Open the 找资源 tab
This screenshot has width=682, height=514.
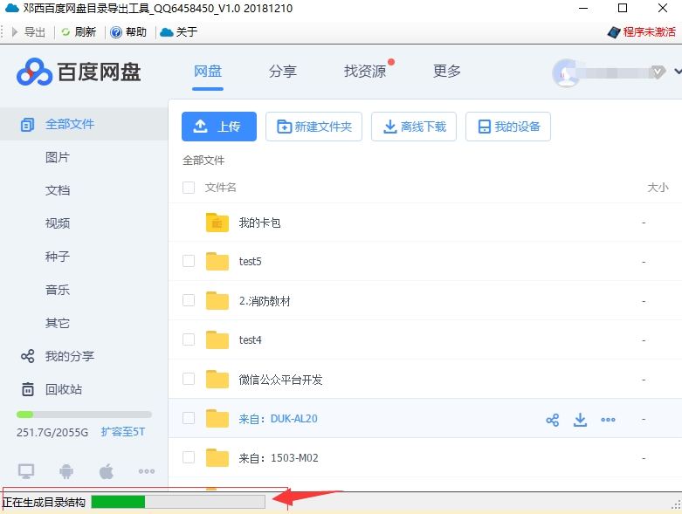point(365,72)
